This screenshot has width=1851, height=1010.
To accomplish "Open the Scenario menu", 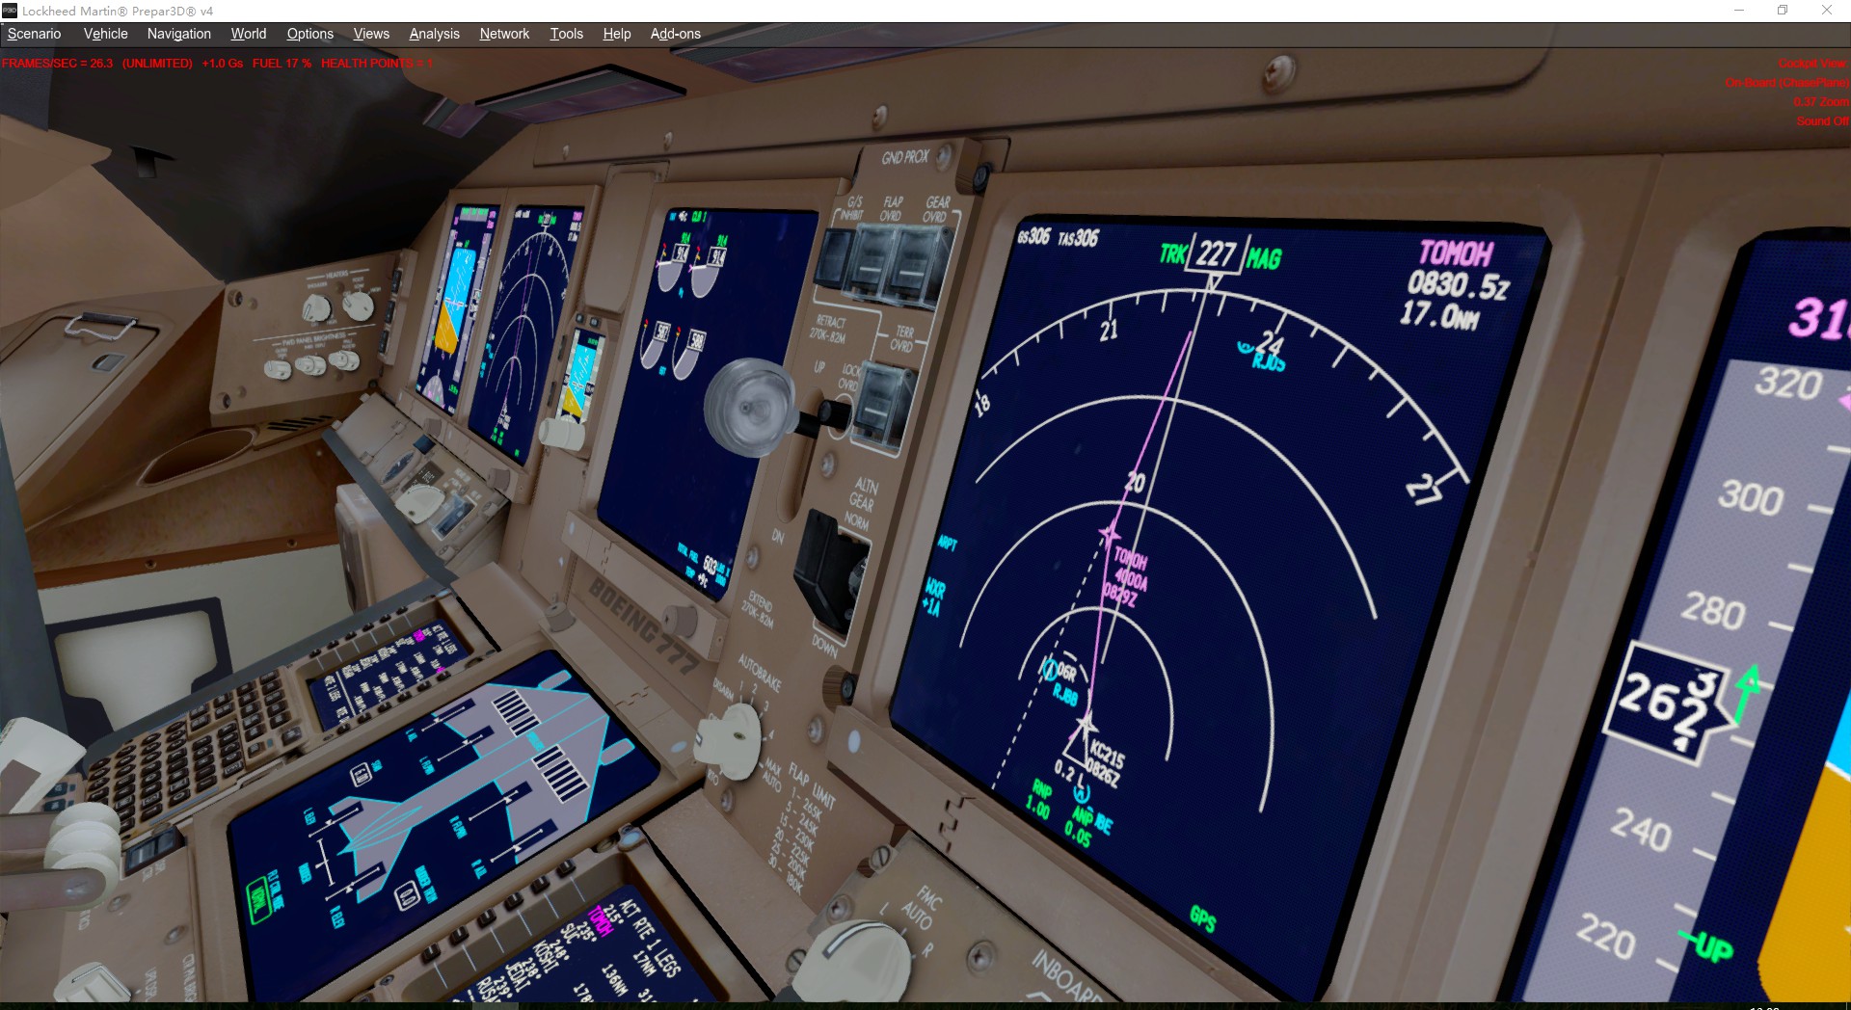I will pos(34,34).
